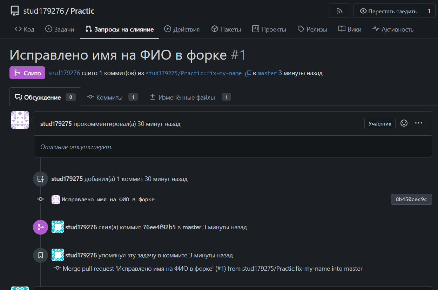Toggle the Перестать следить watch button
Viewport: 438px width, 290px height.
[x=388, y=11]
